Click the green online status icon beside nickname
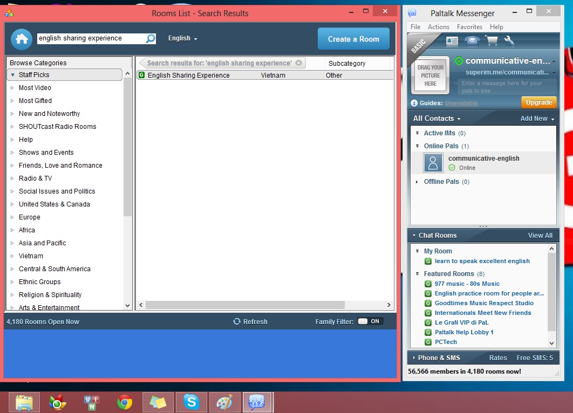The width and height of the screenshot is (573, 413). click(x=459, y=60)
